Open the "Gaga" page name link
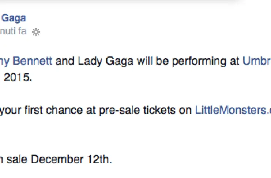271x178 pixels. point(14,18)
